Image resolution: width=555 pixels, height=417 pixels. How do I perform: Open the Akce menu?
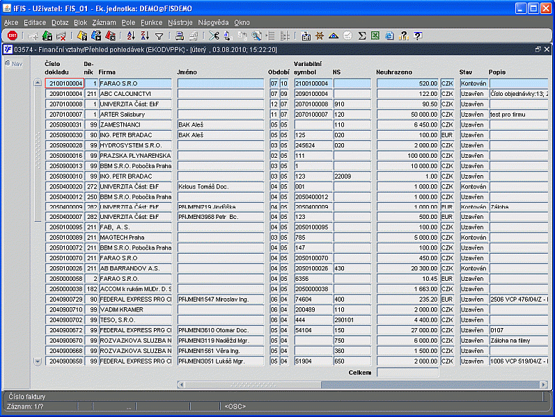click(x=11, y=23)
